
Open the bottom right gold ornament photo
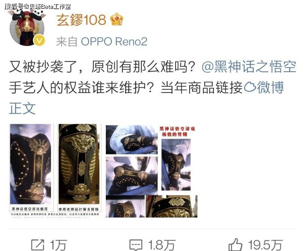click(172, 206)
